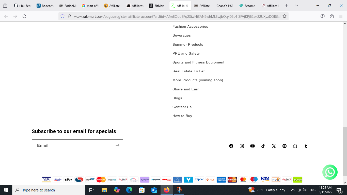The width and height of the screenshot is (347, 195).
Task: Click the RCS payment icon
Action: pos(210,180)
